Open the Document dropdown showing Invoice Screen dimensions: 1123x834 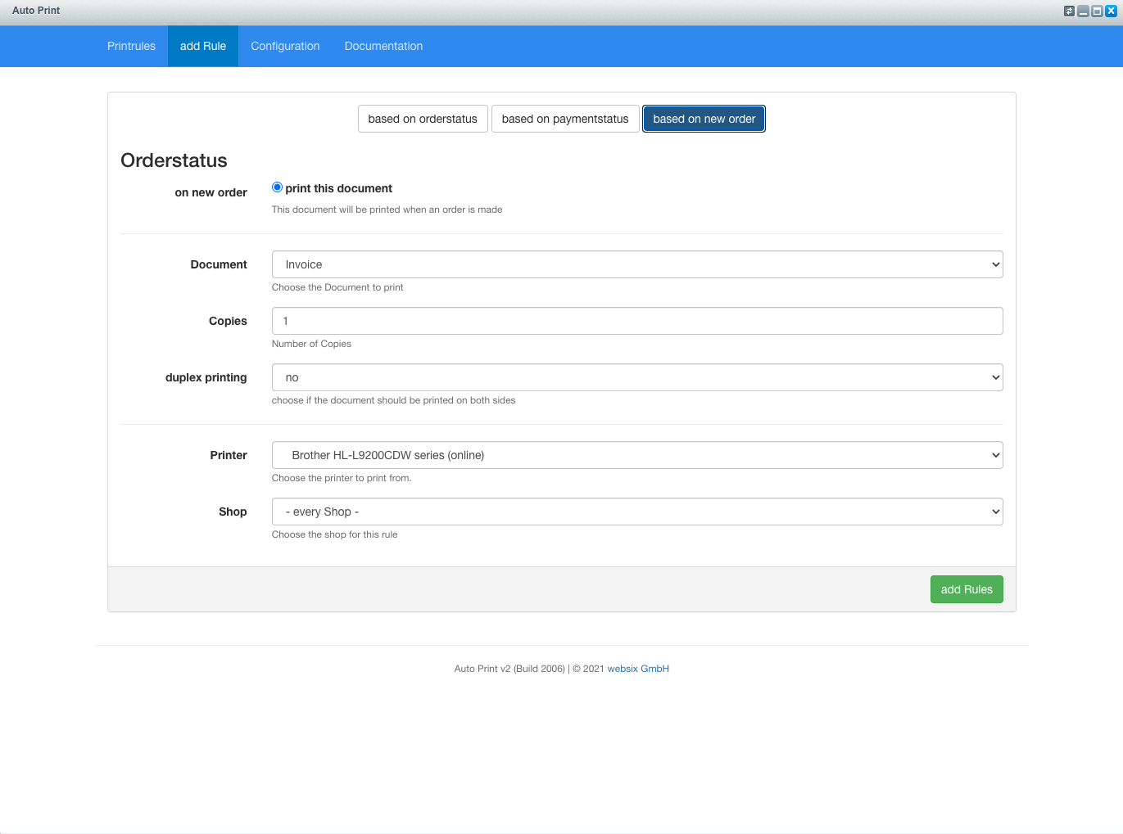pyautogui.click(x=637, y=264)
